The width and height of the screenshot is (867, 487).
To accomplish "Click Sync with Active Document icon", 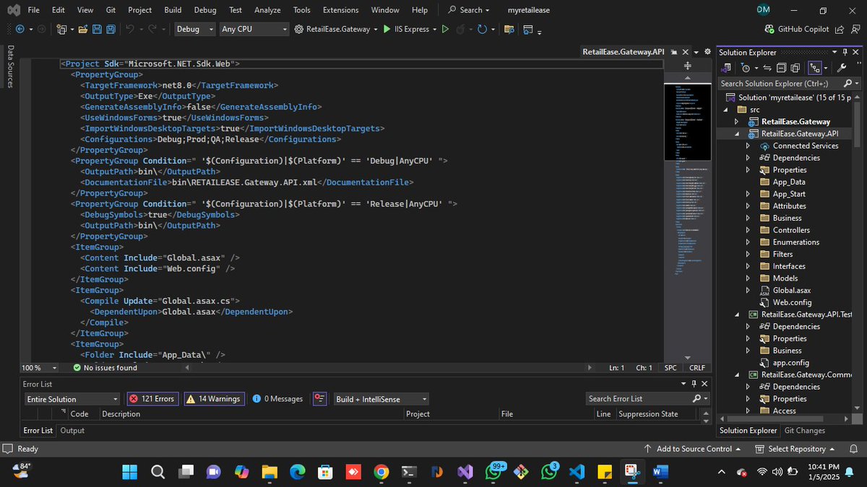I will coord(768,68).
